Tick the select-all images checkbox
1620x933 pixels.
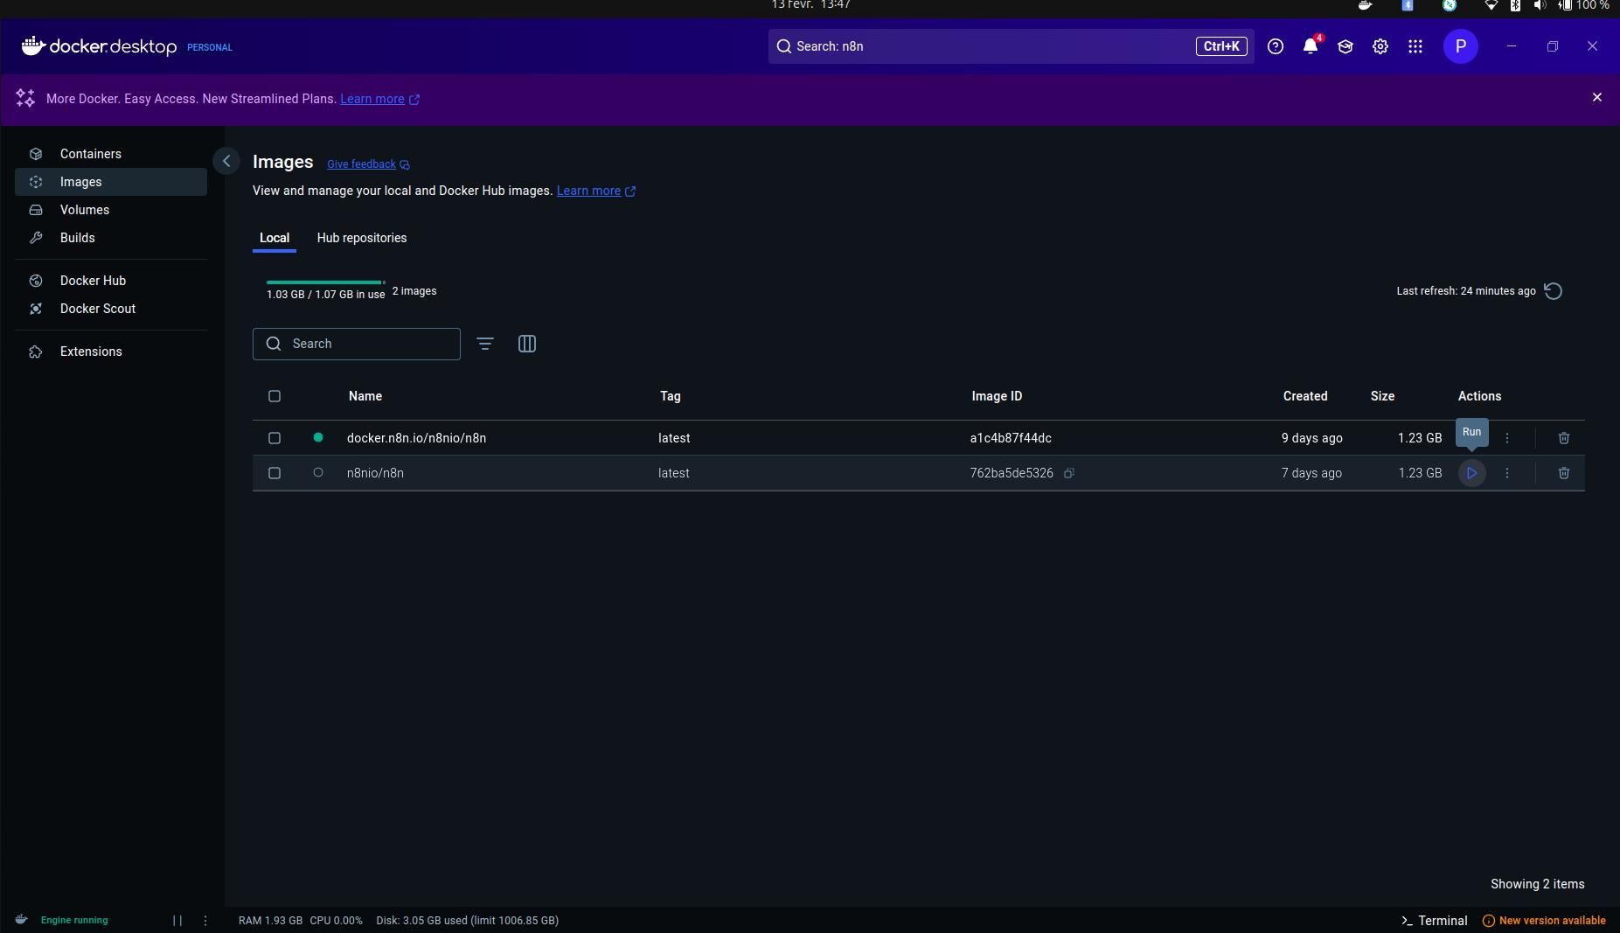(275, 396)
